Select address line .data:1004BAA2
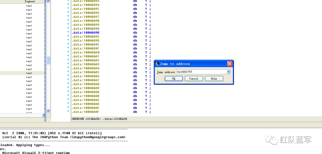The height and width of the screenshot is (154, 322). coord(86,61)
